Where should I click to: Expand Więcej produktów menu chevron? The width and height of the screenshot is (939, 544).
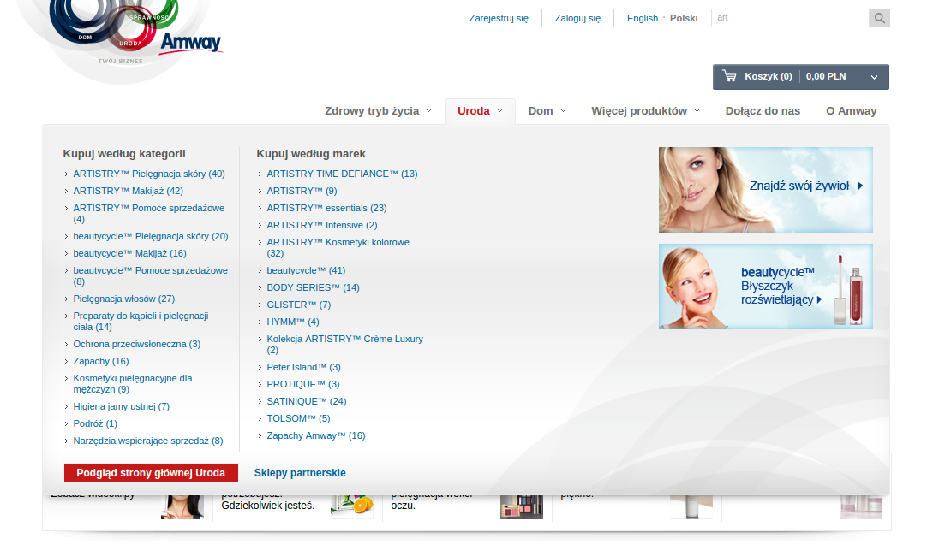pyautogui.click(x=697, y=110)
